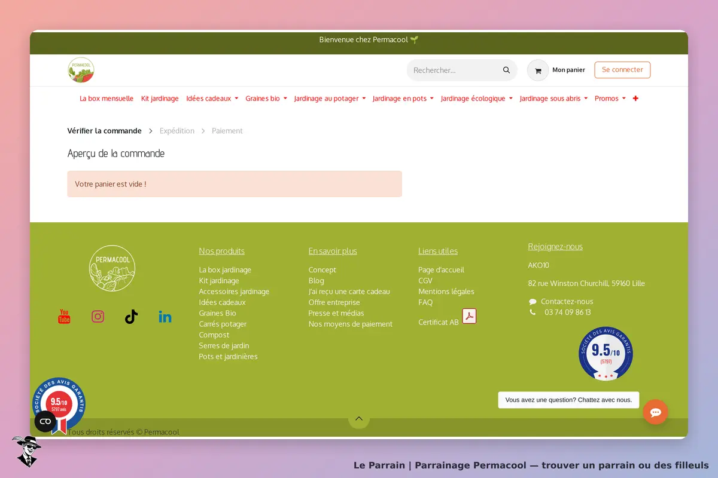Click the Votre panier est vide alert
This screenshot has height=478, width=718.
tap(235, 184)
